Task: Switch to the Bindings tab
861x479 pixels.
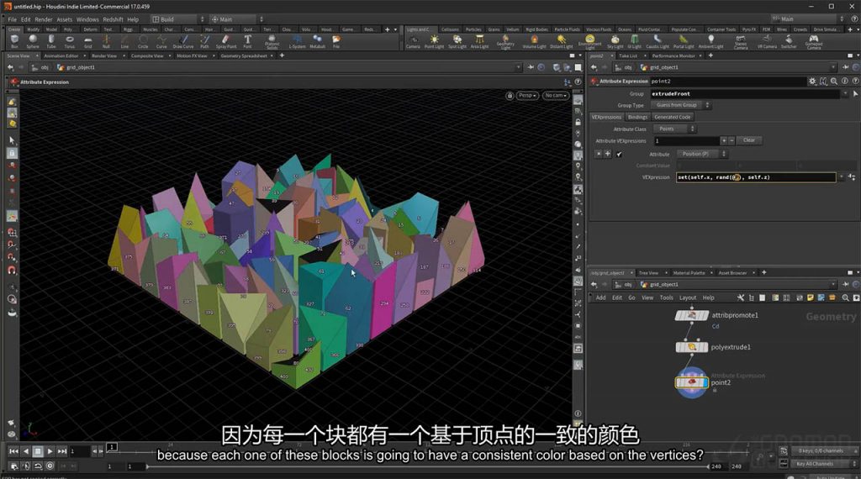Action: pyautogui.click(x=637, y=117)
